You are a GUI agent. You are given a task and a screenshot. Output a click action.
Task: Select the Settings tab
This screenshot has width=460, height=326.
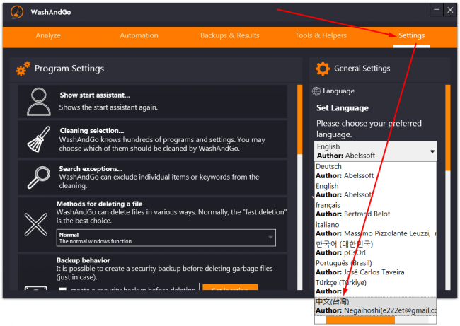[x=412, y=35]
